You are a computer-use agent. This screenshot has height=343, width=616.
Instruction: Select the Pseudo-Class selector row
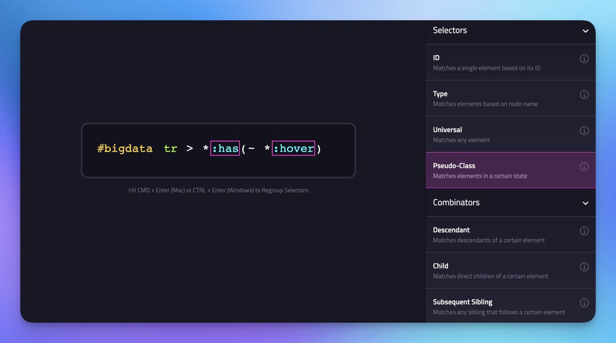(x=511, y=170)
